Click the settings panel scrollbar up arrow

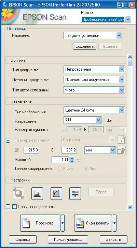130,57
